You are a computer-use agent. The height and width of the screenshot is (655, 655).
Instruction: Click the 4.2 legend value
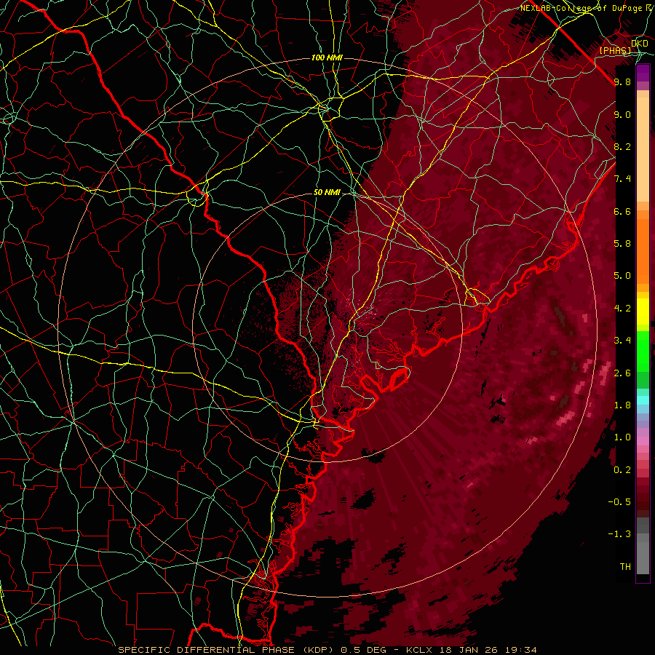click(622, 309)
